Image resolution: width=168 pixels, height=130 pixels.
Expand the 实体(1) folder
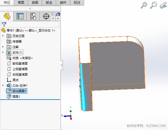tap(3, 52)
